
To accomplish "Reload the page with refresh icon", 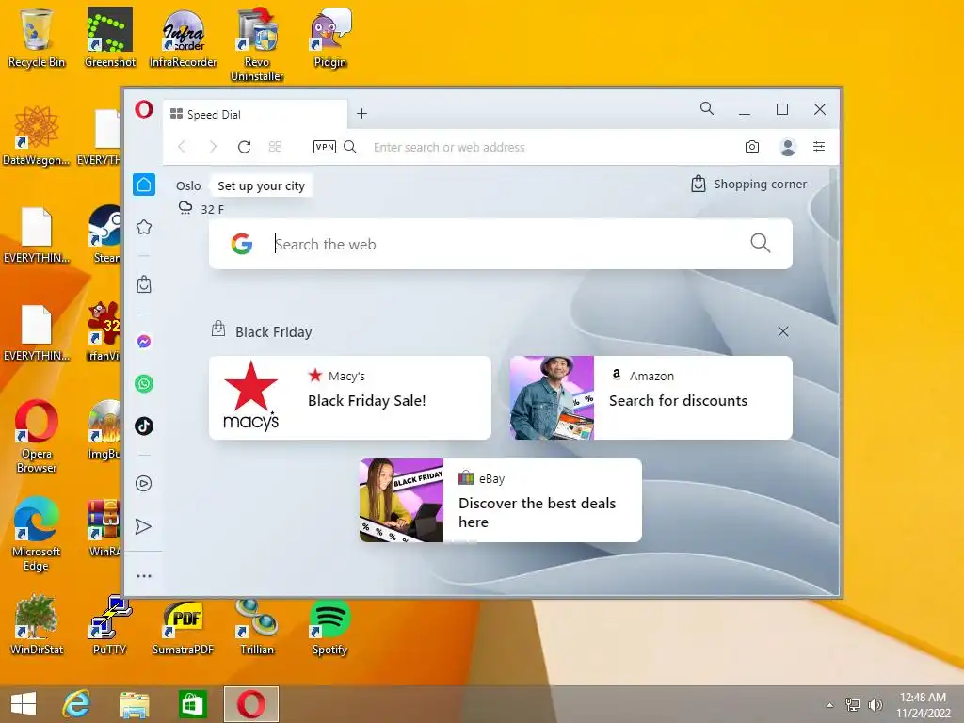I will tap(244, 147).
